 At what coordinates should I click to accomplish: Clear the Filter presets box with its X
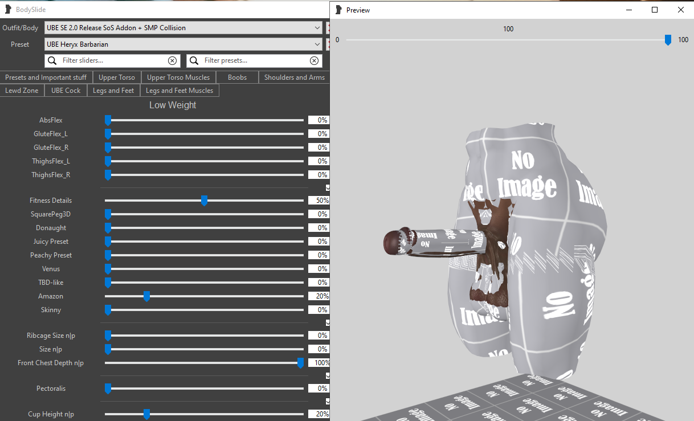[x=314, y=60]
